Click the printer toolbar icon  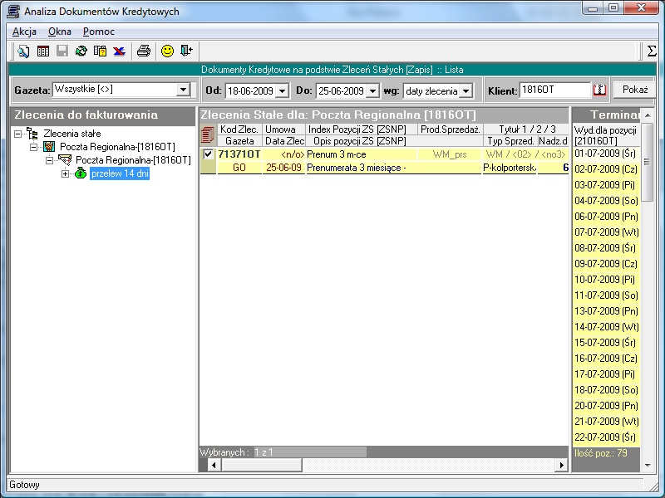point(144,51)
